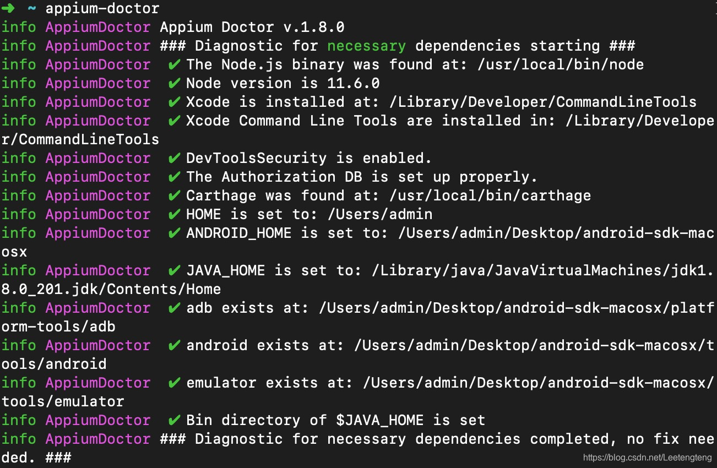Viewport: 717px width, 468px height.
Task: Click the green checkmark before 'Node version'
Action: tap(174, 84)
